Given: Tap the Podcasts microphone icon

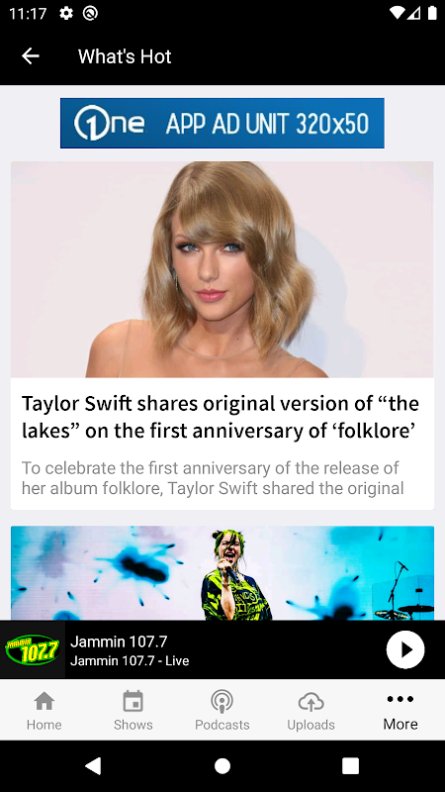Looking at the screenshot, I should click(222, 701).
